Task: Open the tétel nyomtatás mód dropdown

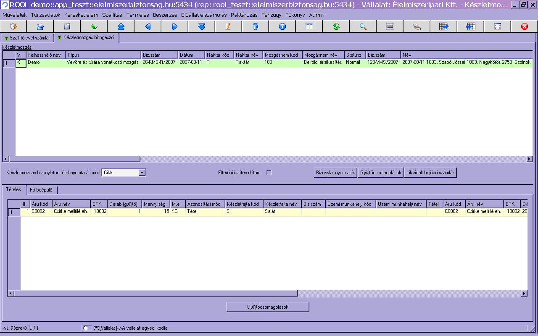Action: point(142,173)
